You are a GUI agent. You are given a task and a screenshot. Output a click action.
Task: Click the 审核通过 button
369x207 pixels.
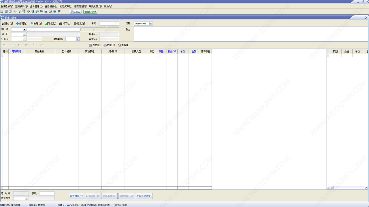point(76,196)
